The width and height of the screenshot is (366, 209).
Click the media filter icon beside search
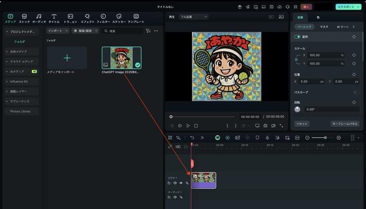(x=148, y=31)
